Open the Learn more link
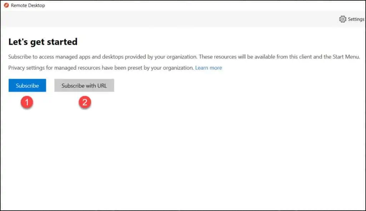This screenshot has height=211, width=366. pos(208,68)
